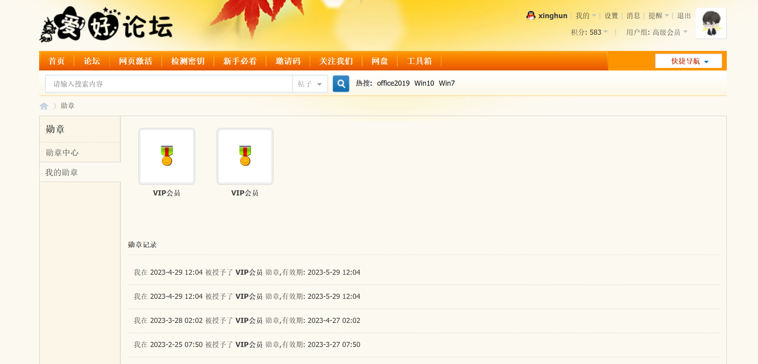Open the first VIP会员 medal icon
This screenshot has width=758, height=364.
coord(166,156)
